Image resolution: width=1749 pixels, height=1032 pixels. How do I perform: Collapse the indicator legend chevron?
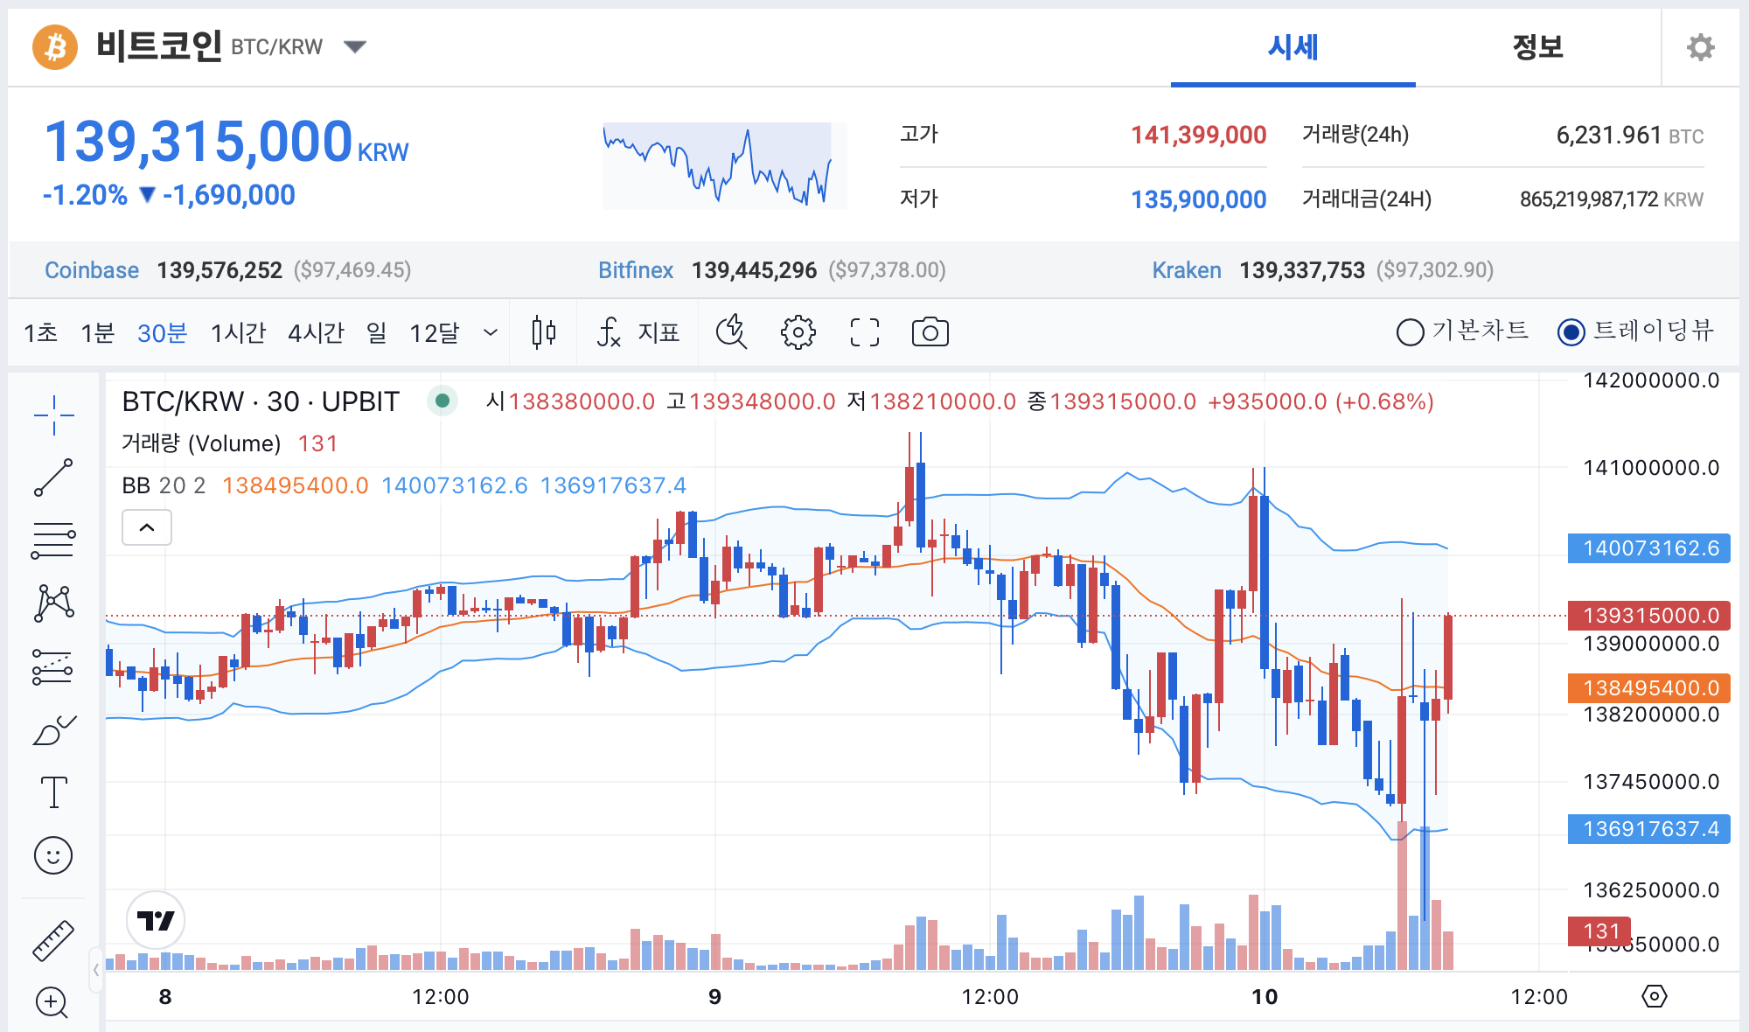coord(147,527)
